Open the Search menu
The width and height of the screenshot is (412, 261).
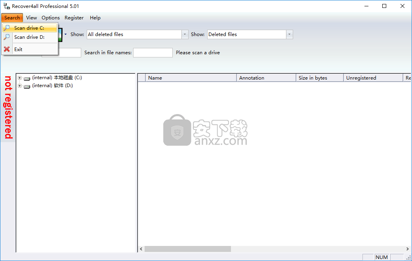coord(12,17)
